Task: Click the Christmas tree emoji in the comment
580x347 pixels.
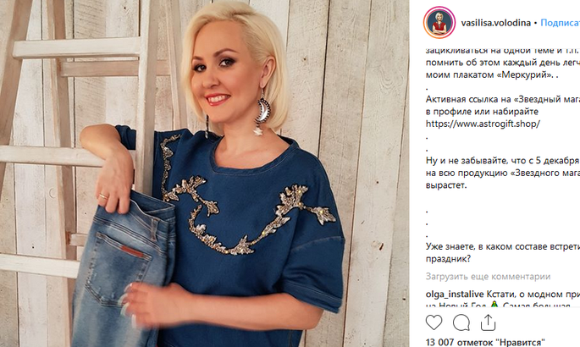Action: (x=495, y=305)
